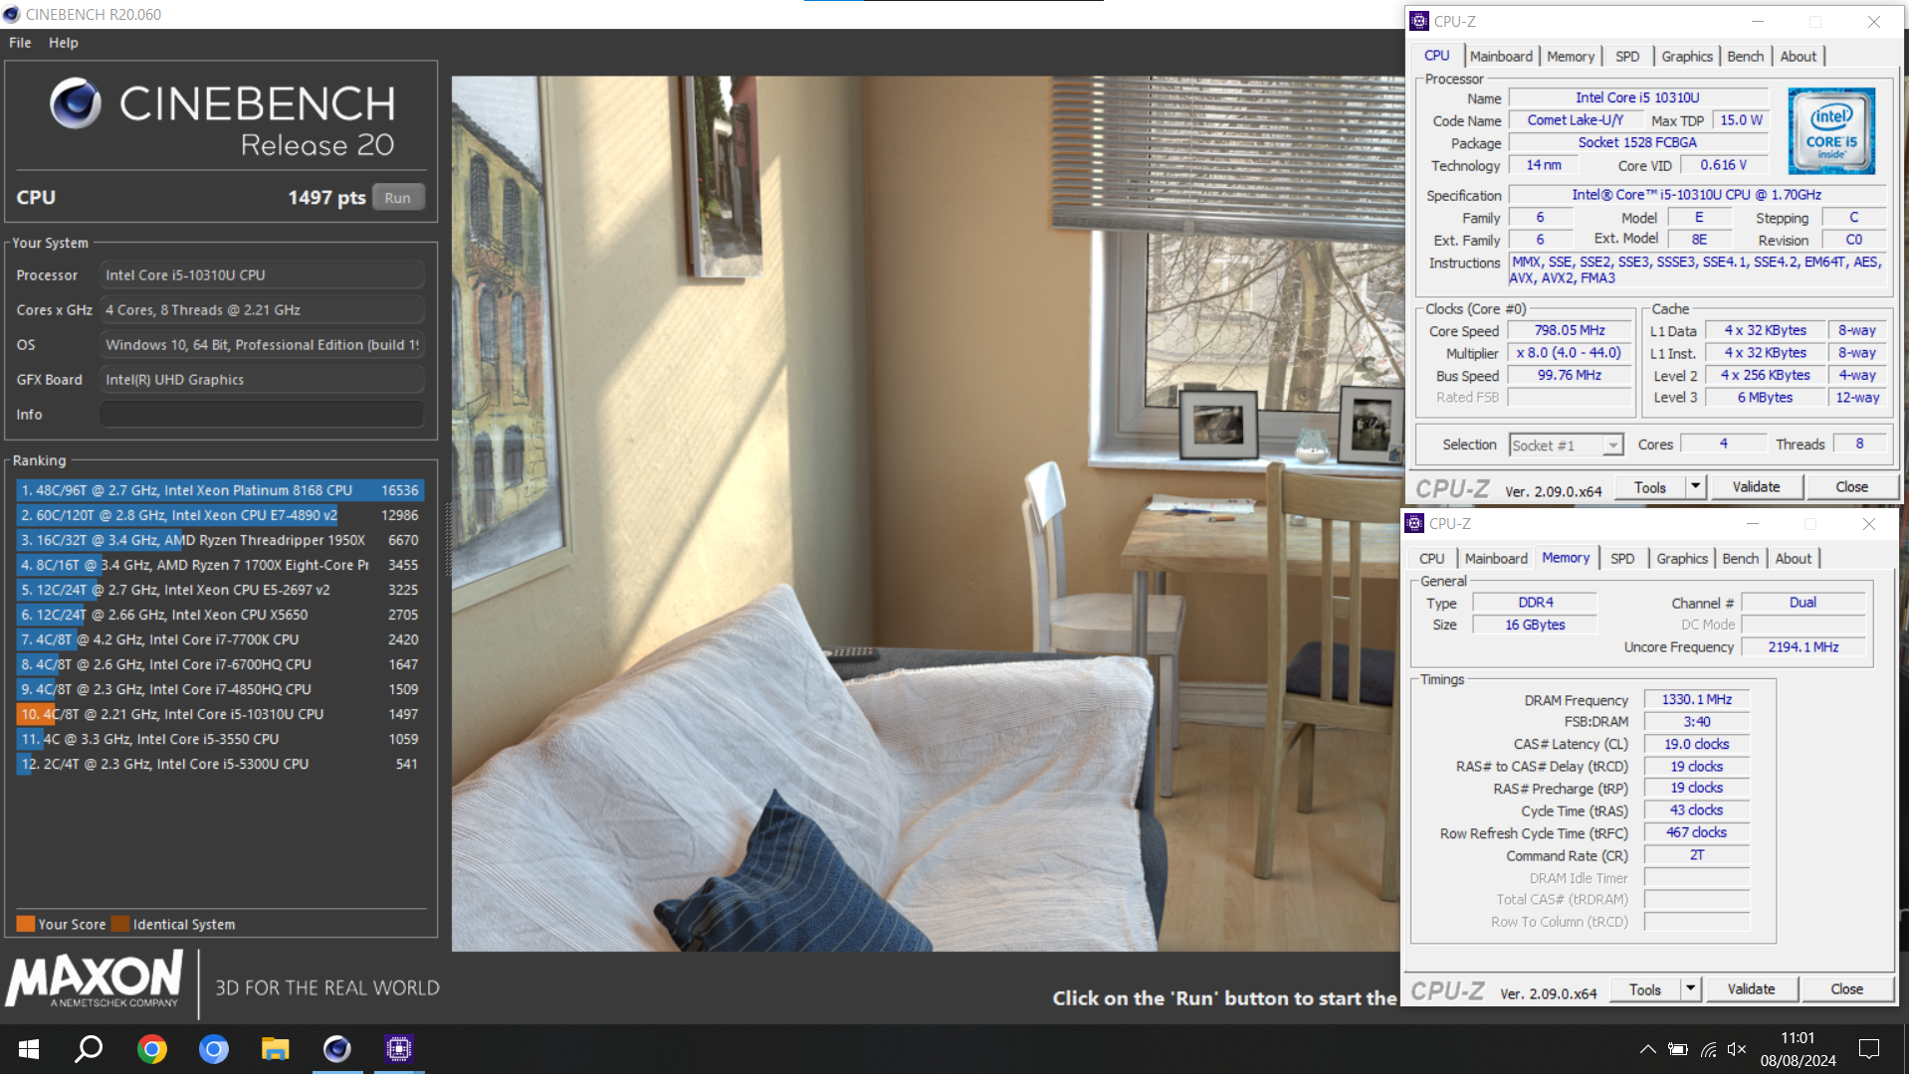Click Close button in bottom CPU-Z window
1909x1074 pixels.
pos(1846,989)
